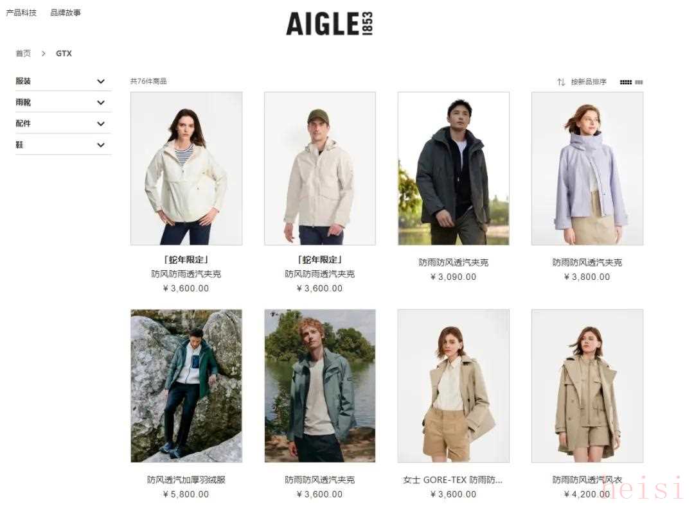Screen dimensions: 694x507
Task: Expand the 配件 category filter
Action: [x=63, y=123]
